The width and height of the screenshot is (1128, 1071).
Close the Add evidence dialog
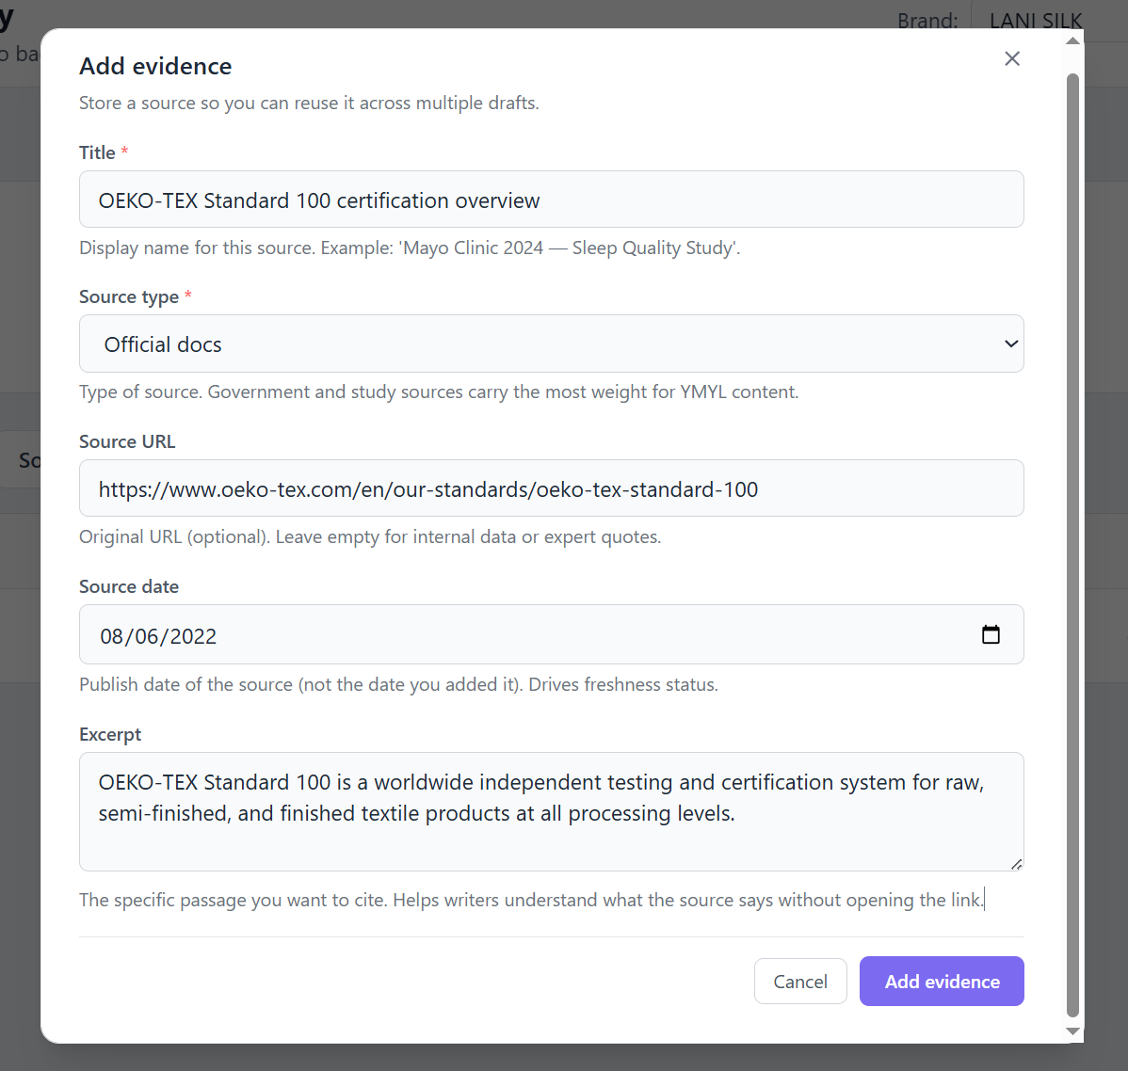pyautogui.click(x=1011, y=59)
